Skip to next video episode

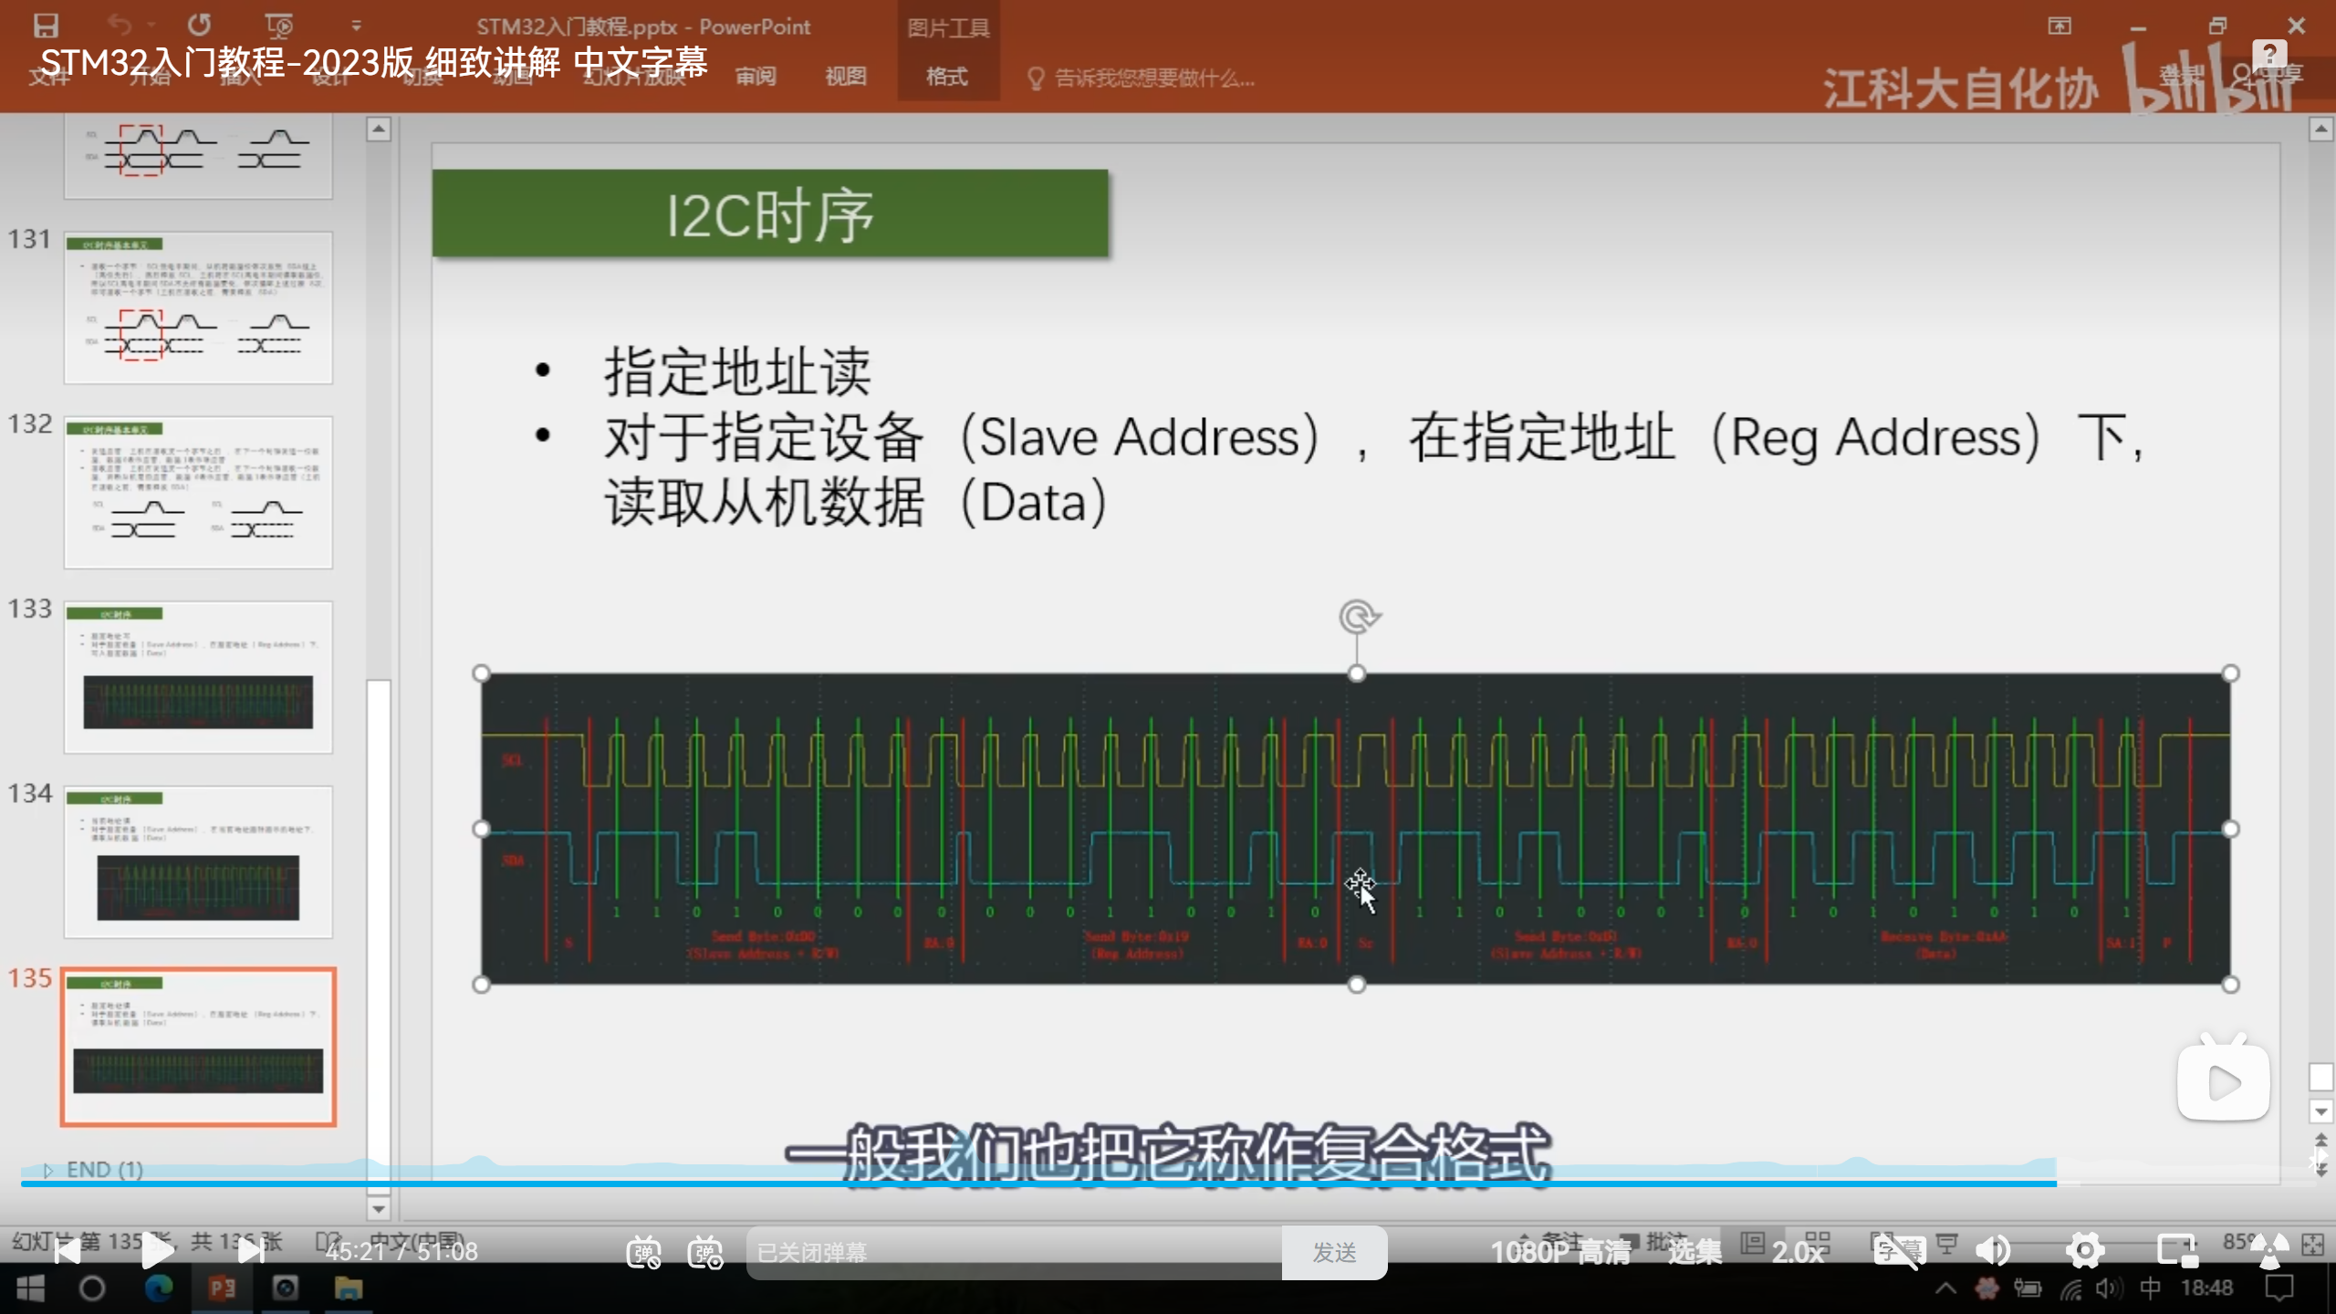[250, 1251]
